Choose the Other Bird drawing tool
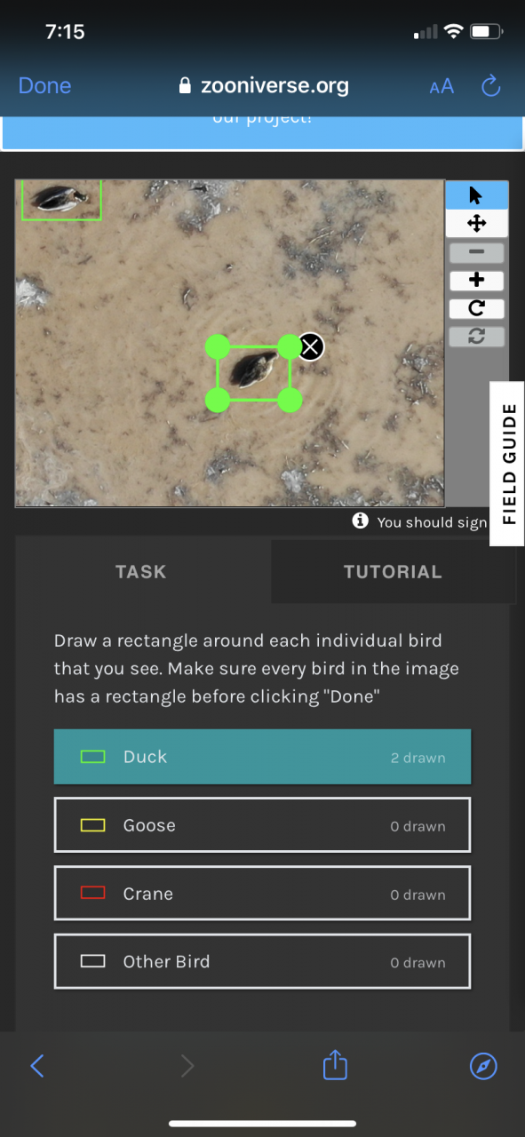The width and height of the screenshot is (525, 1137). coord(262,961)
